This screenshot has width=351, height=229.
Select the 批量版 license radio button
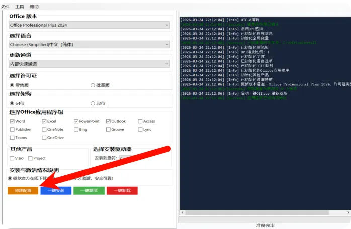tap(93, 85)
